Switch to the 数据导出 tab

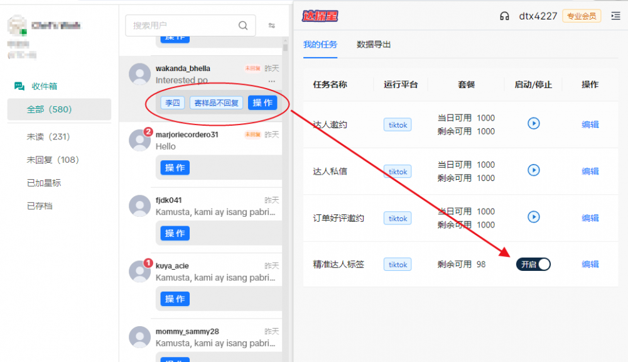(x=374, y=45)
